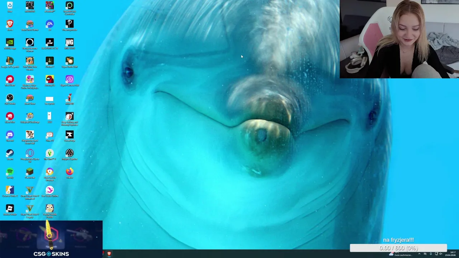Open EA SPORTS FC 26 shortcut
459x258 pixels.
49,44
